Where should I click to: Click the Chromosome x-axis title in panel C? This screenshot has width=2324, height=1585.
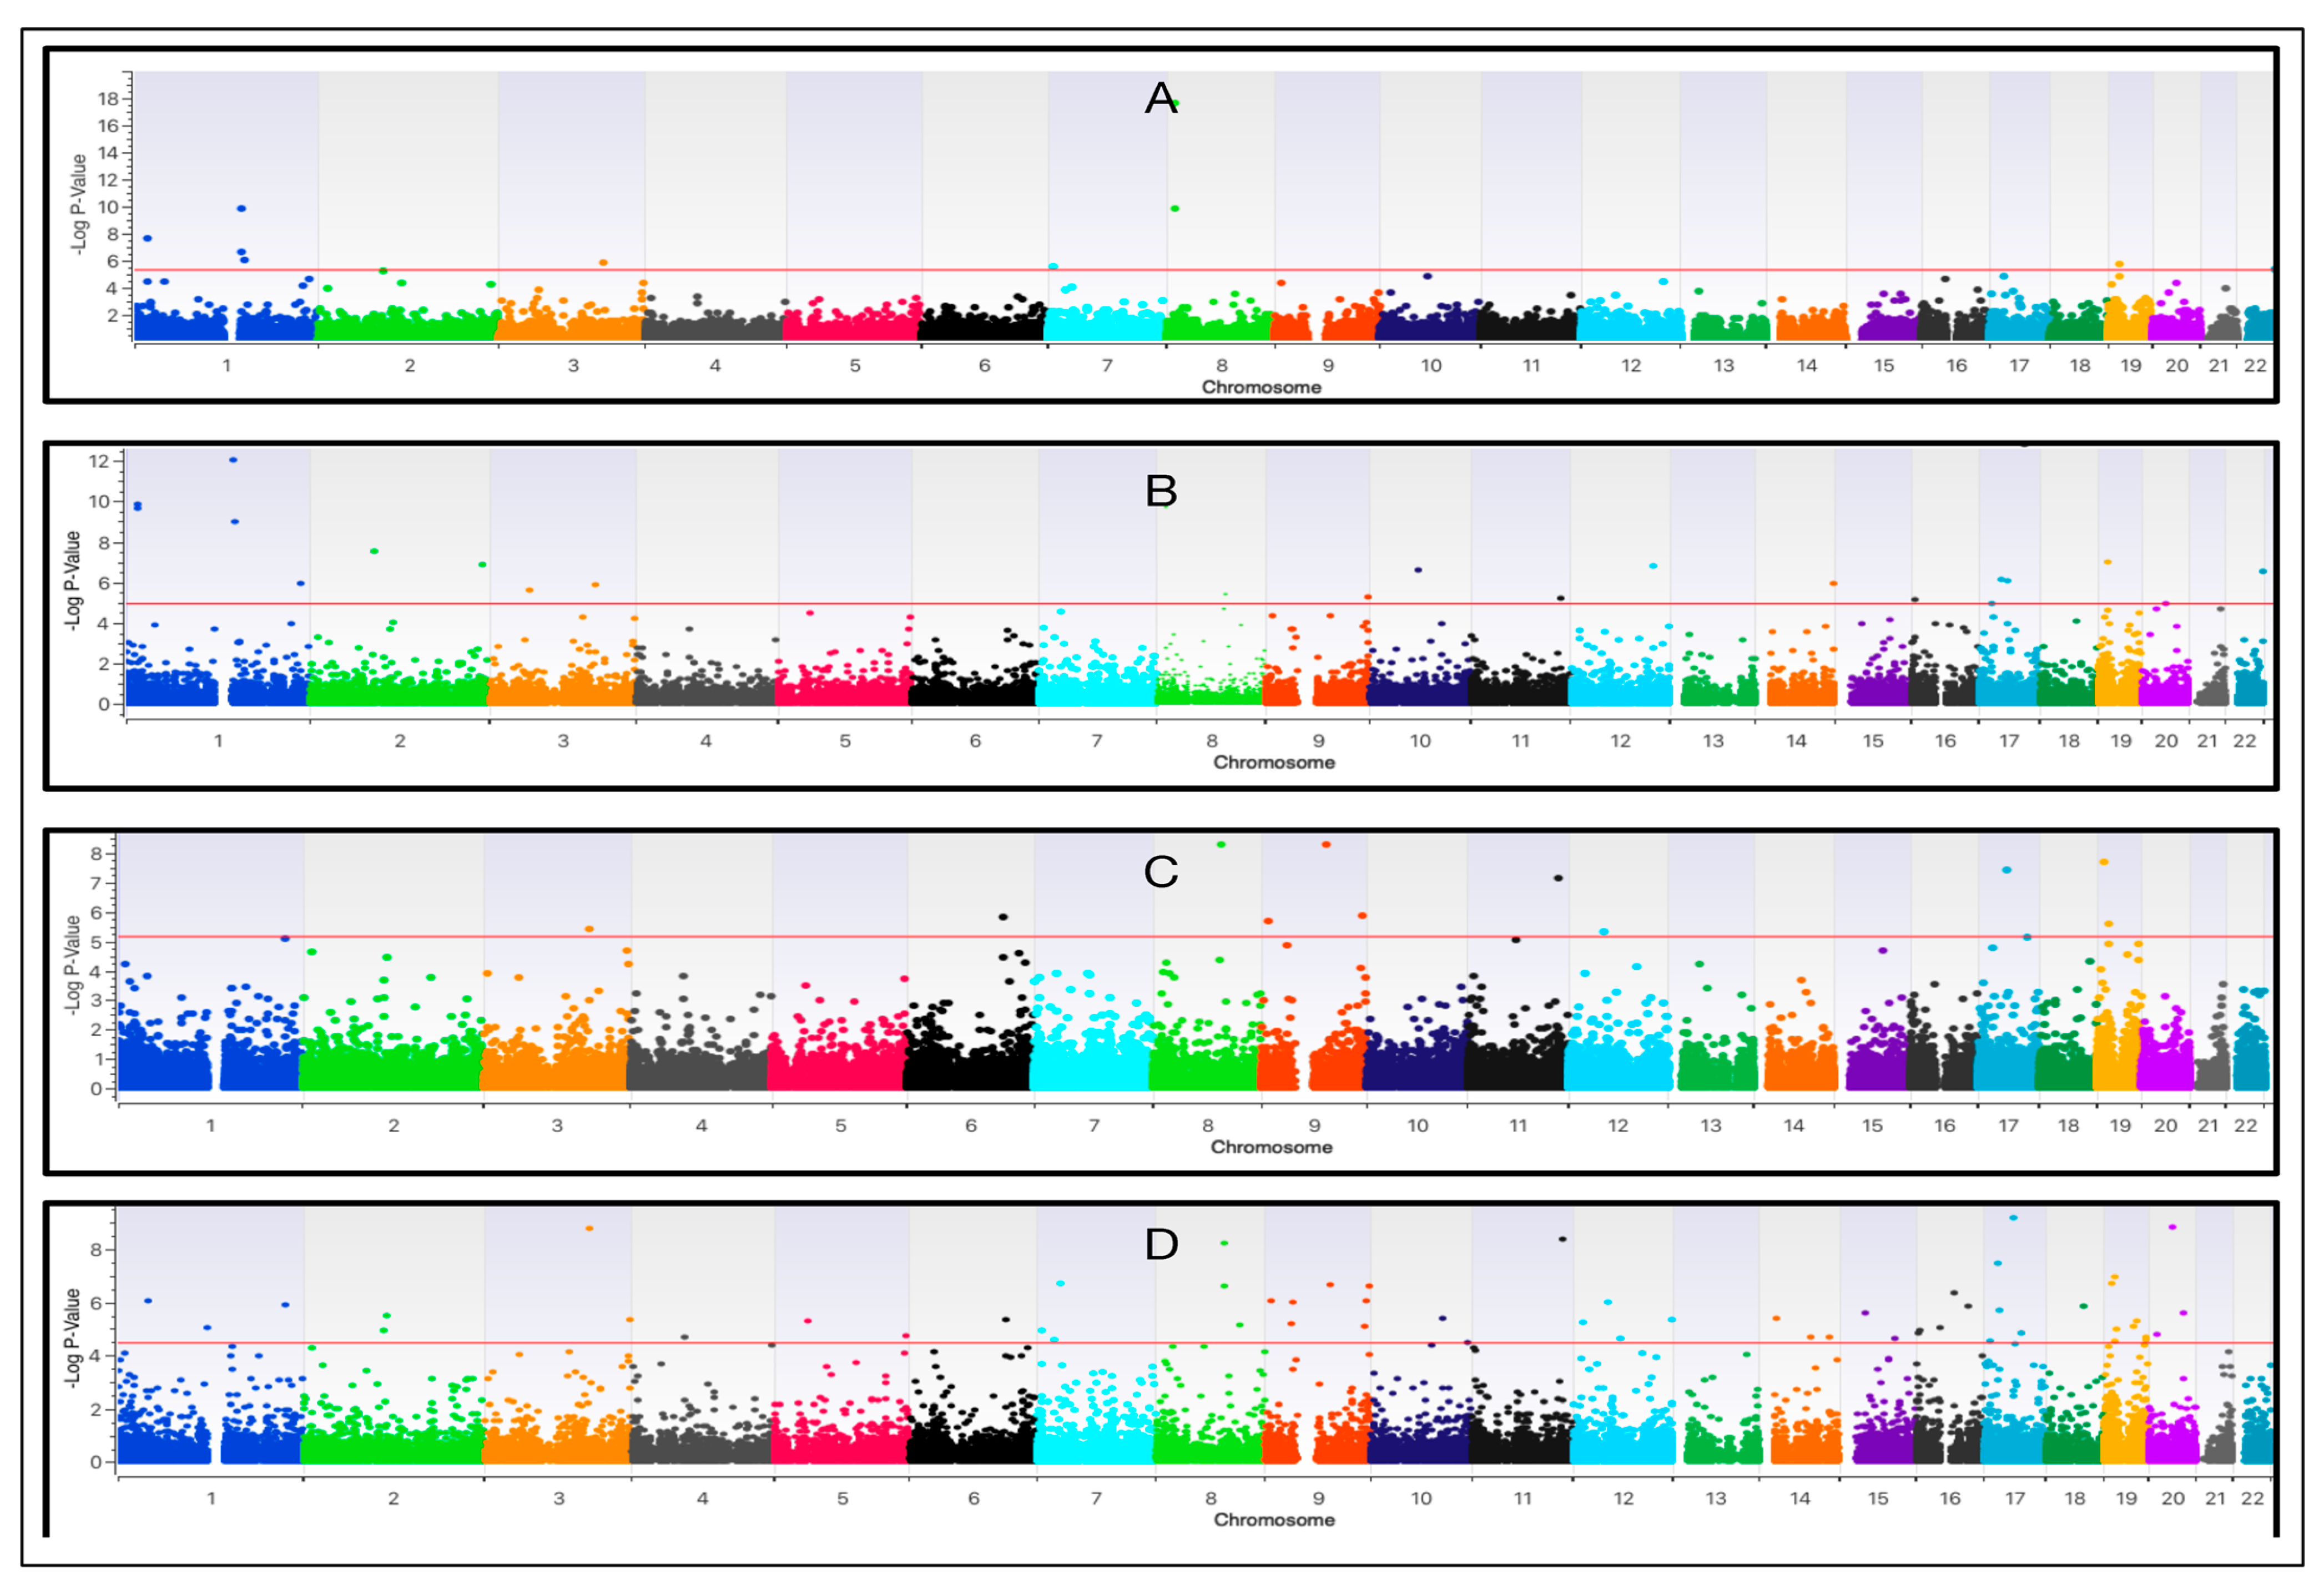click(x=1271, y=1147)
